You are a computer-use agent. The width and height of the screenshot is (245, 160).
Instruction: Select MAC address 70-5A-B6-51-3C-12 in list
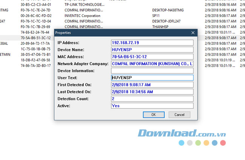pos(36,38)
